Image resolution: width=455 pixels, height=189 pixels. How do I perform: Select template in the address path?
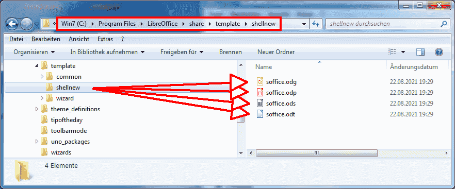point(228,24)
